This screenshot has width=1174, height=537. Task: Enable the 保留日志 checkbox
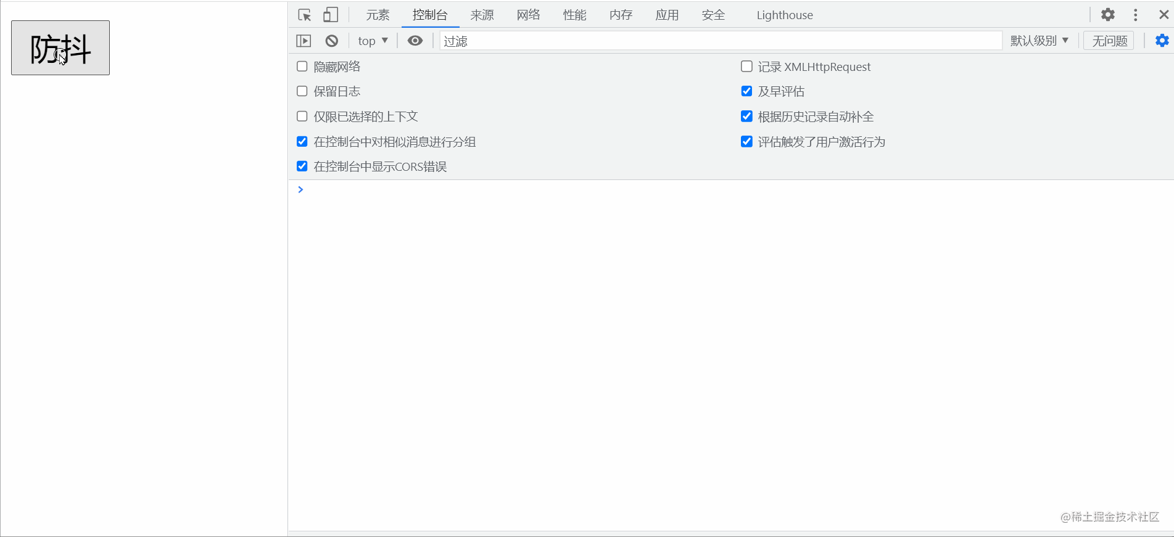[302, 91]
